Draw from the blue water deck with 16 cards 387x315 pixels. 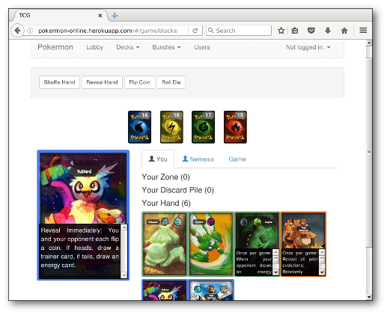pyautogui.click(x=139, y=127)
